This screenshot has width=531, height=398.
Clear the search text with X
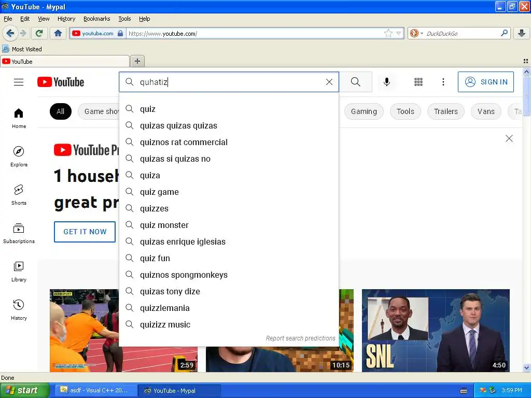pos(329,82)
